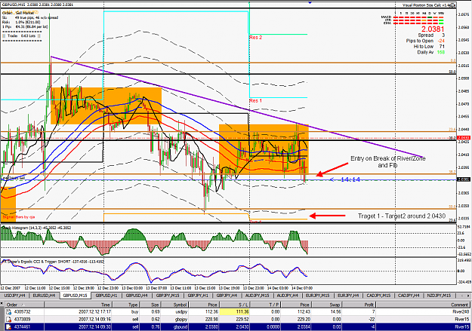Select the active GBPUSD,M15 chart tab
This screenshot has width=472, height=331.
pyautogui.click(x=76, y=296)
